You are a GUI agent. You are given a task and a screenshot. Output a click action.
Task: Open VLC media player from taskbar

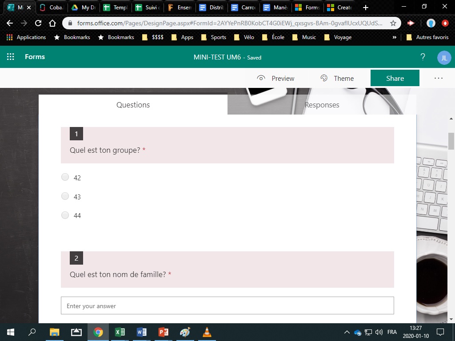point(207,332)
